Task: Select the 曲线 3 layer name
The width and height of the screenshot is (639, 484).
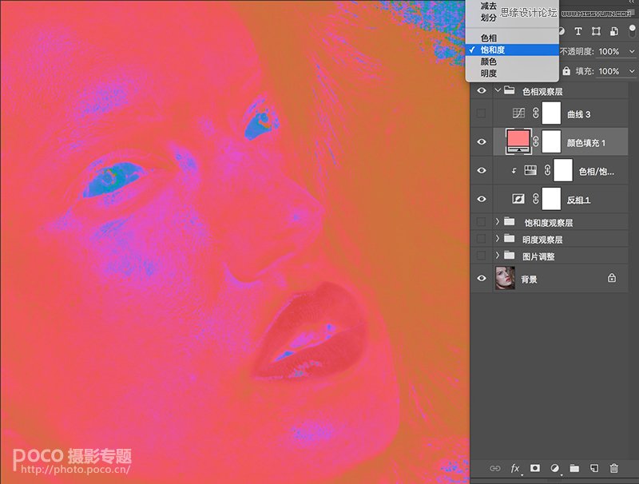Action: pos(578,114)
